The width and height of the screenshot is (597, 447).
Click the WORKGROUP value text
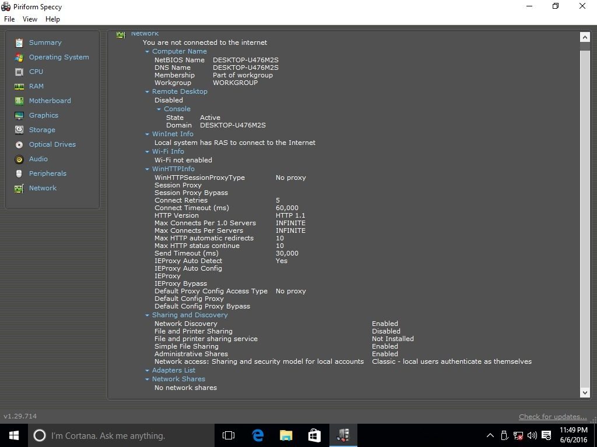click(236, 83)
